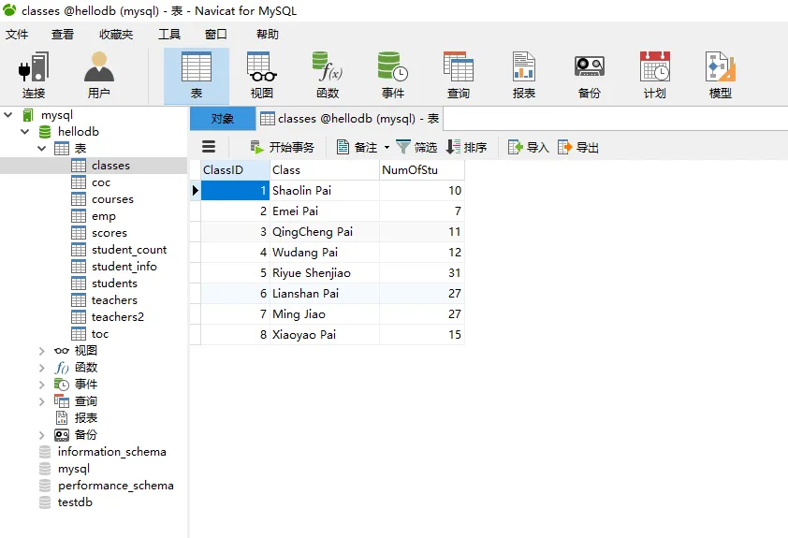
Task: Expand the Backups (备份) tree node
Action: pos(42,435)
